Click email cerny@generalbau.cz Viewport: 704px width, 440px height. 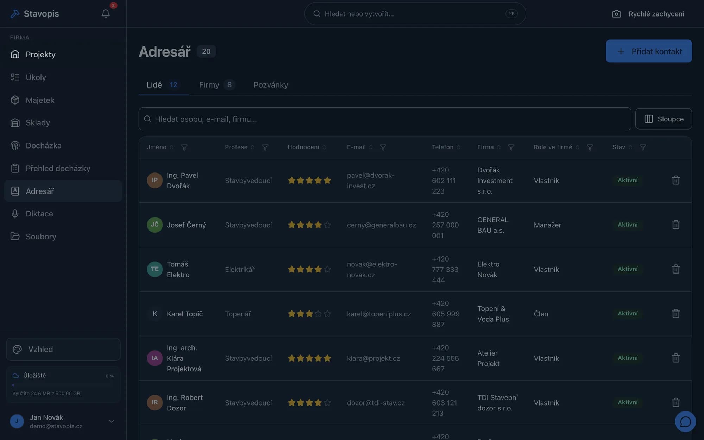[381, 225]
